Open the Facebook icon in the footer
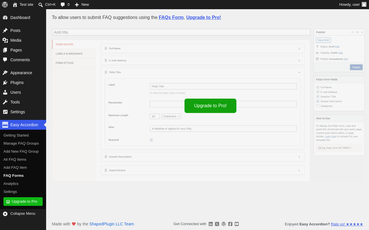This screenshot has width=369, height=230. 230,224
